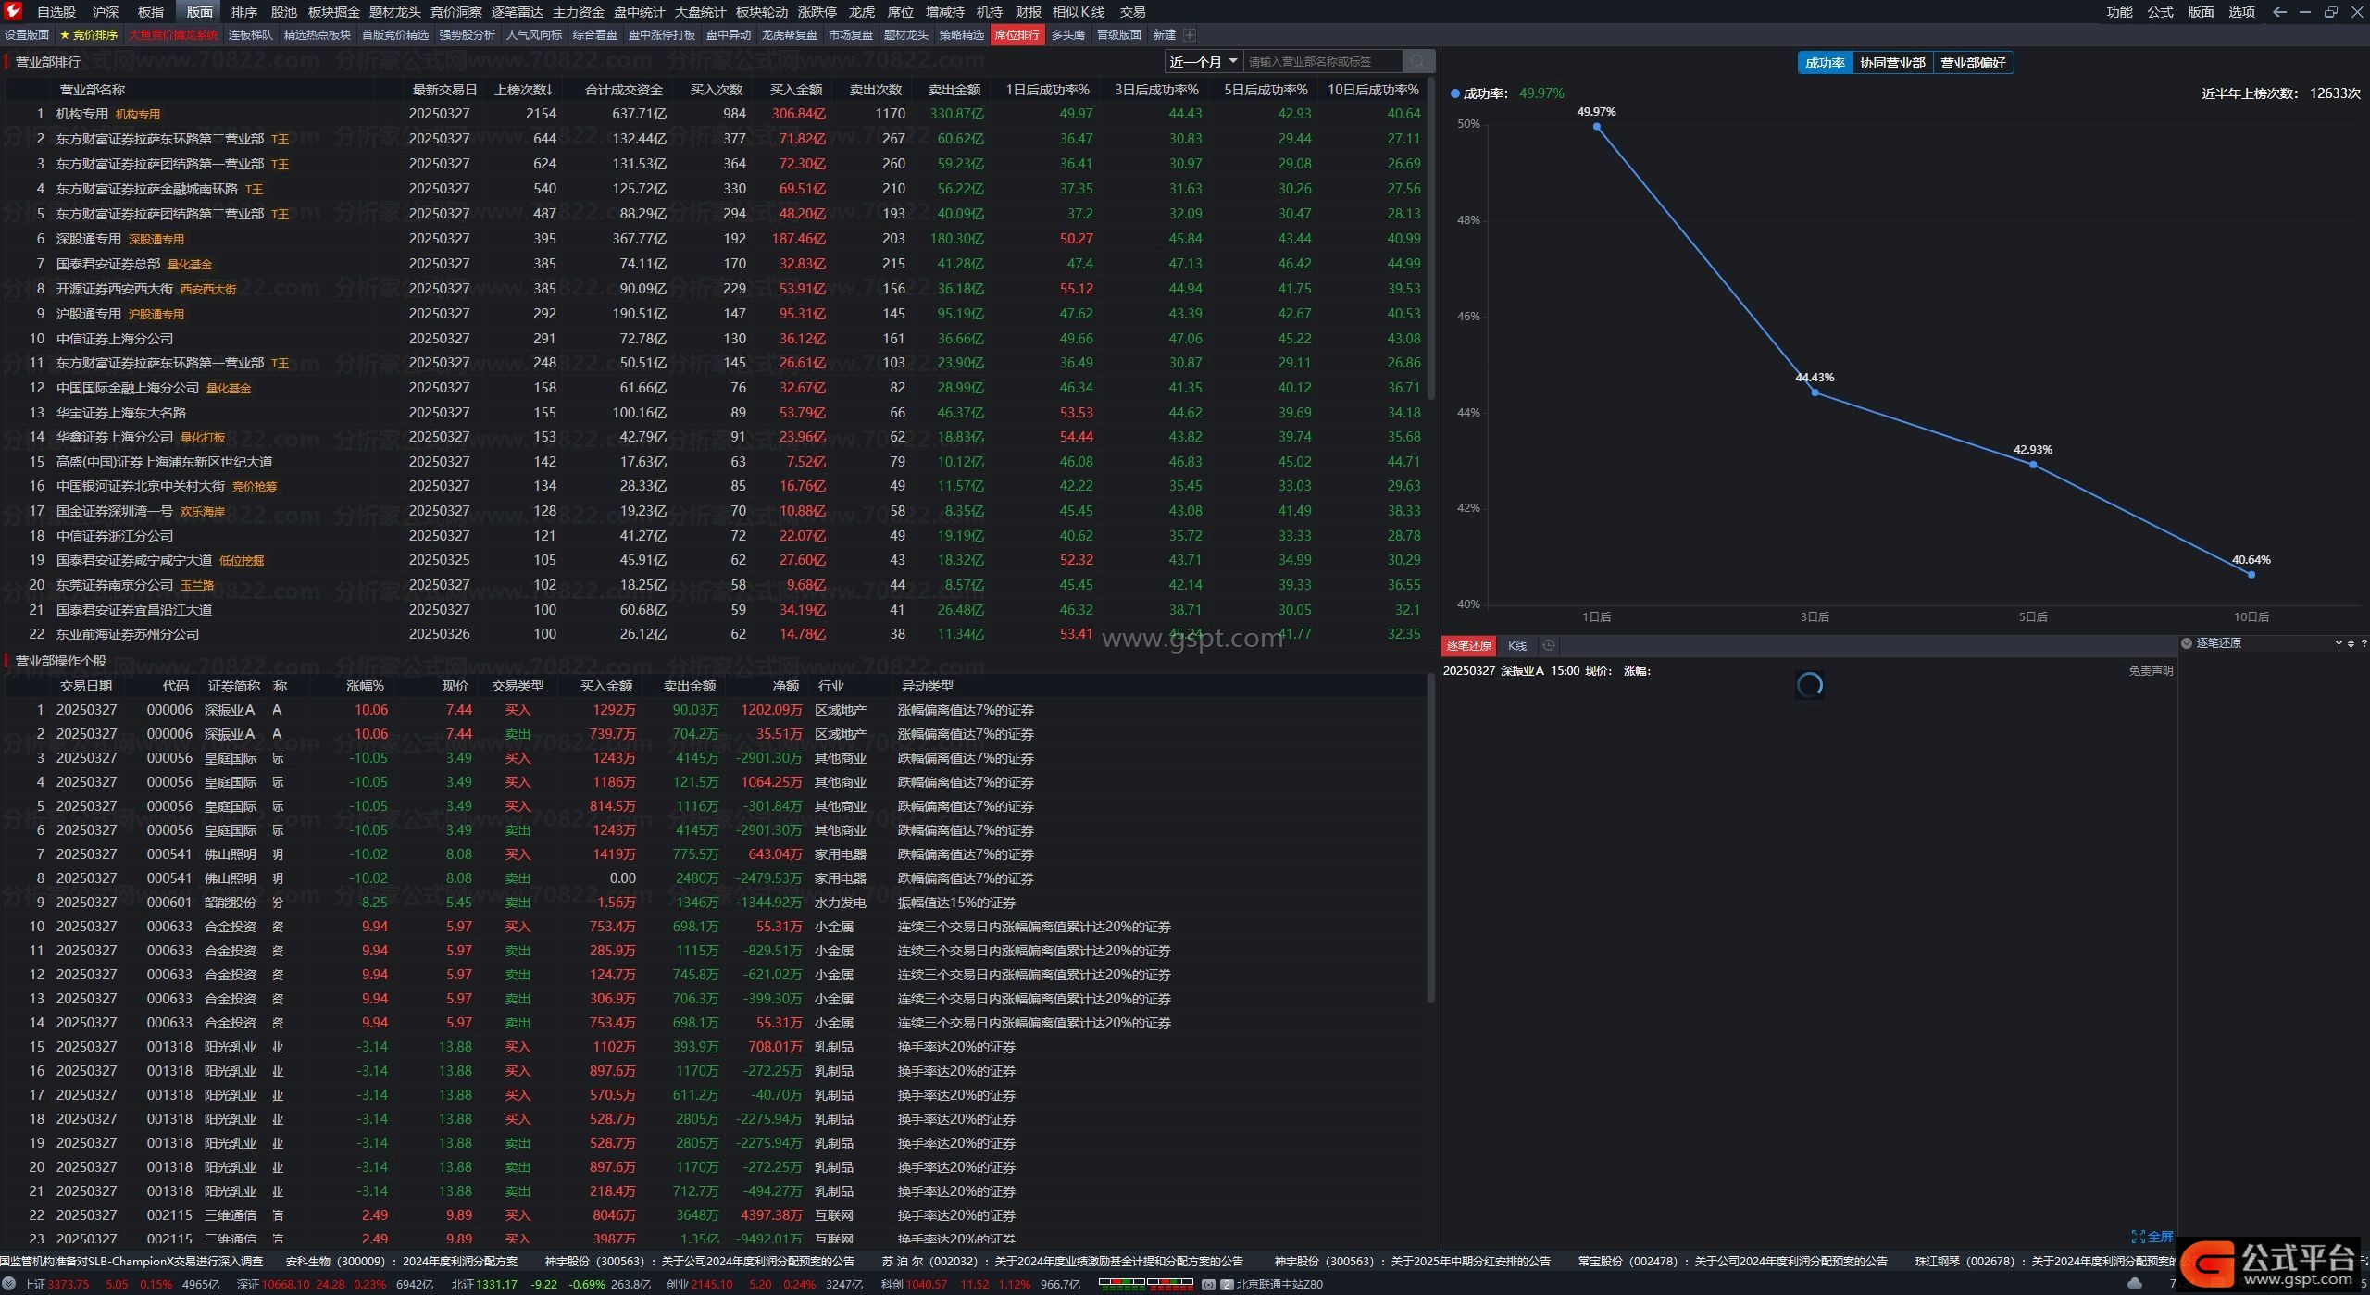Click the 44.43% data point on chart

click(x=1815, y=392)
